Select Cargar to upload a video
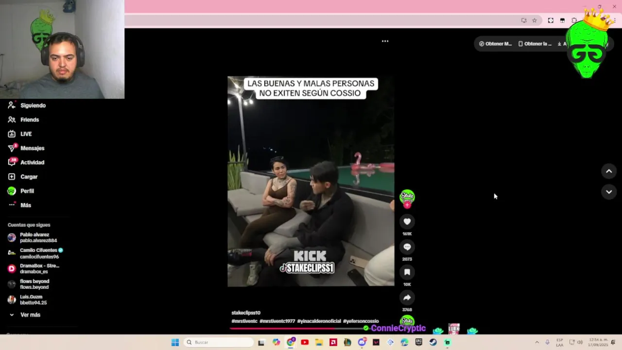This screenshot has width=622, height=350. tap(23, 177)
